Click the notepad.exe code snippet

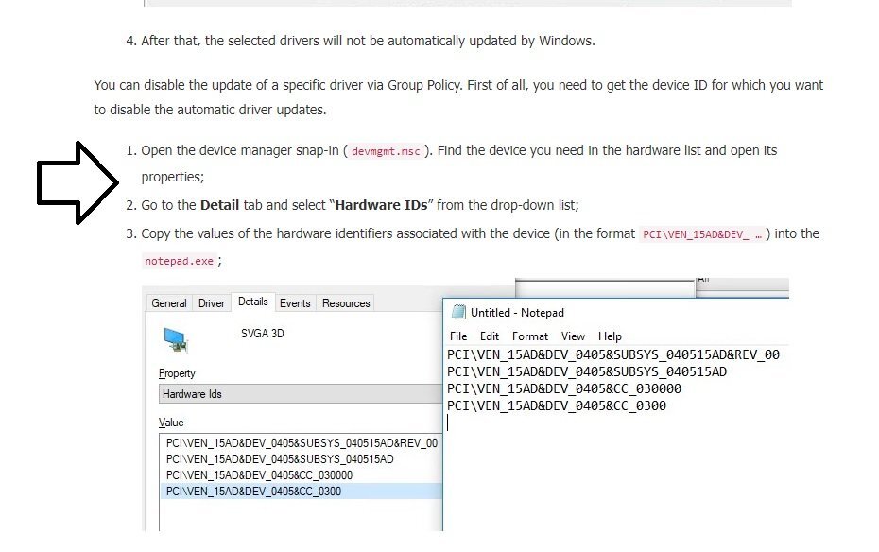click(179, 261)
